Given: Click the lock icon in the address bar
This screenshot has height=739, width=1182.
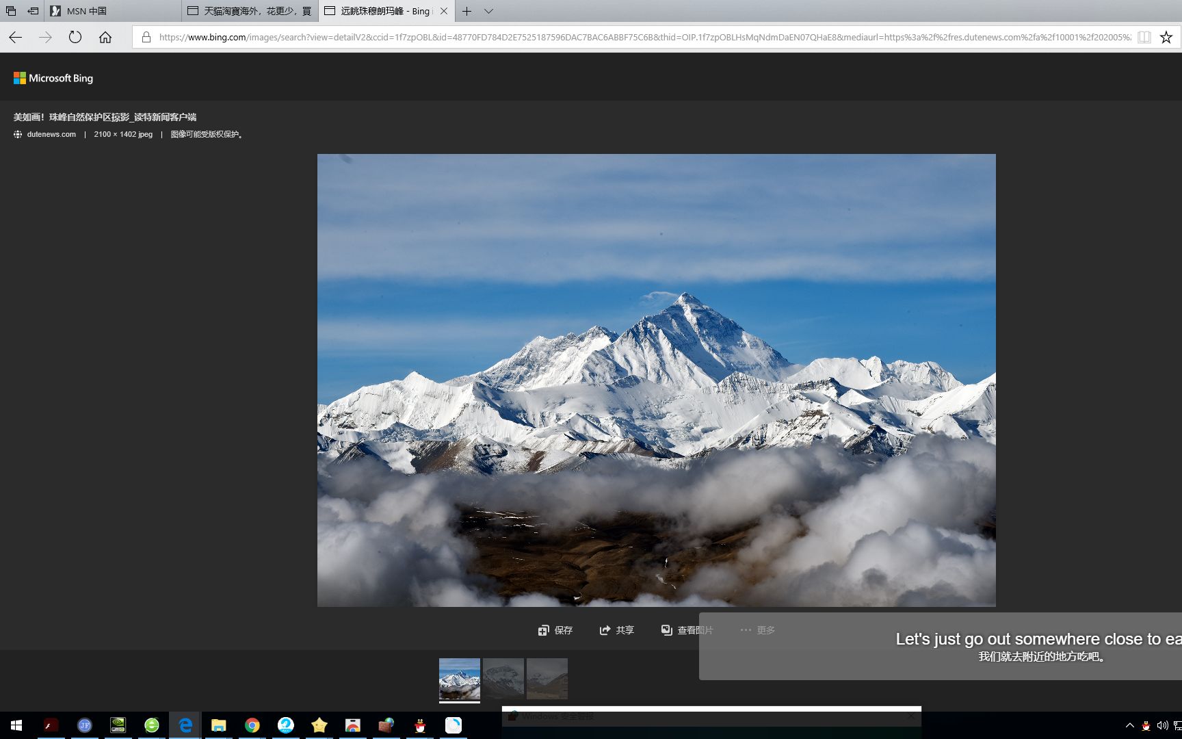Looking at the screenshot, I should (146, 37).
